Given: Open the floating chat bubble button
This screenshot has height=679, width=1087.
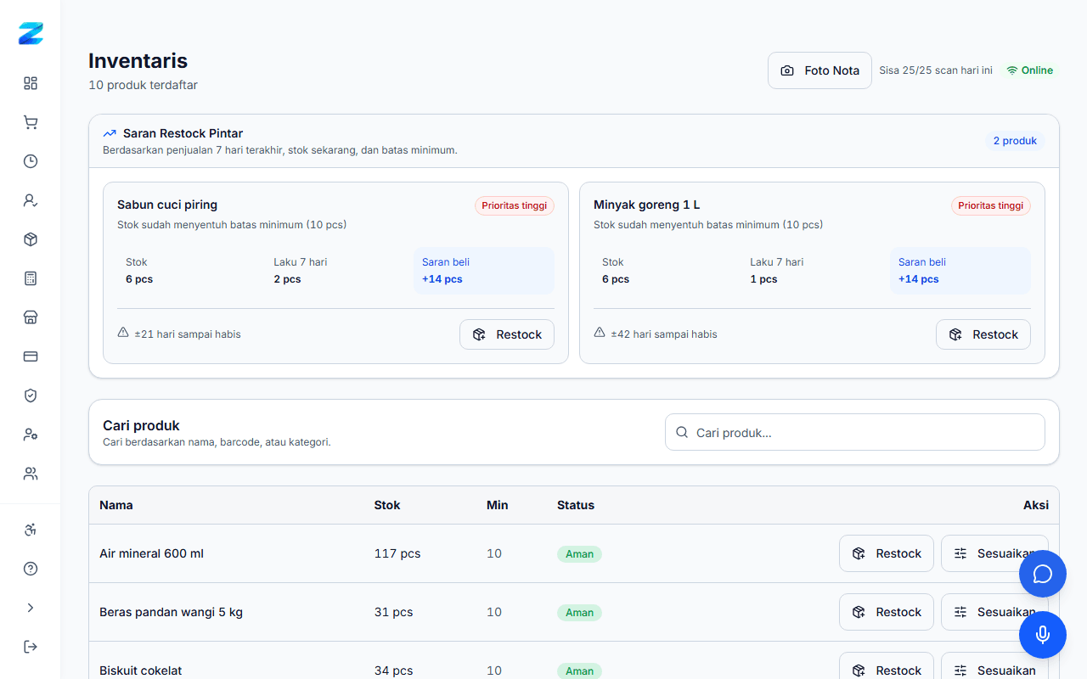Looking at the screenshot, I should click(1043, 574).
